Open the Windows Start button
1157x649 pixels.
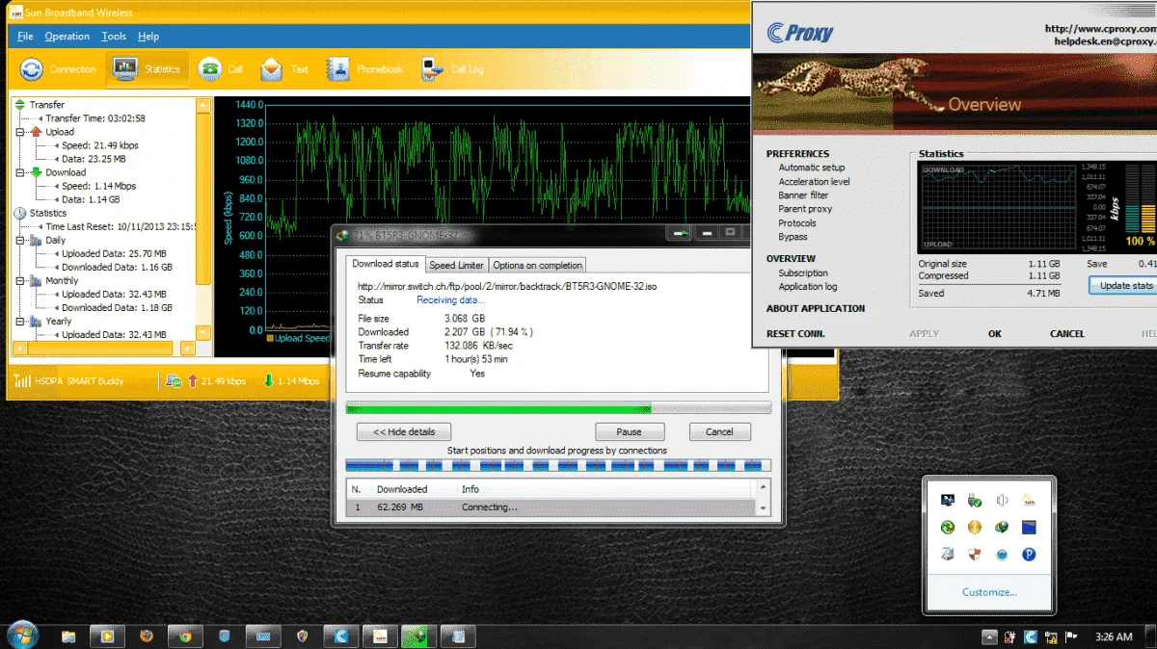coord(21,636)
